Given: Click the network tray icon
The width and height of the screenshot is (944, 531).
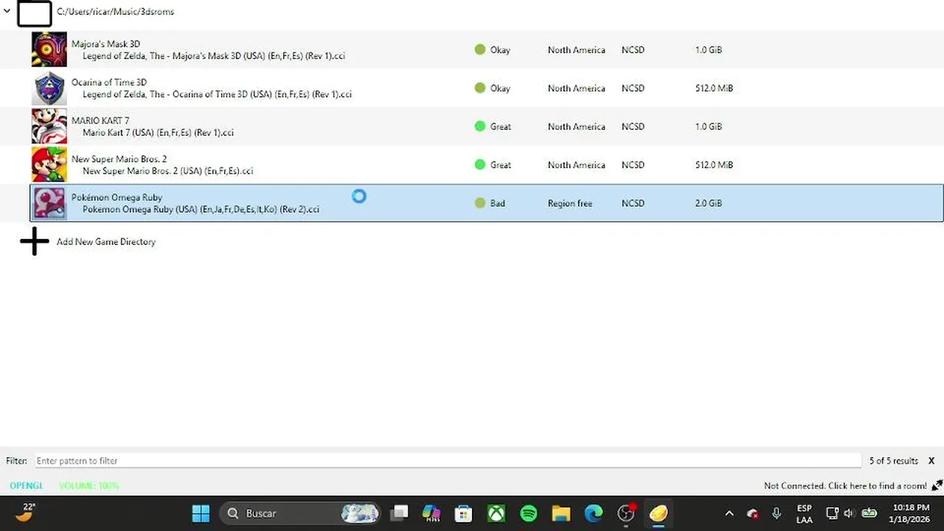Looking at the screenshot, I should click(832, 513).
